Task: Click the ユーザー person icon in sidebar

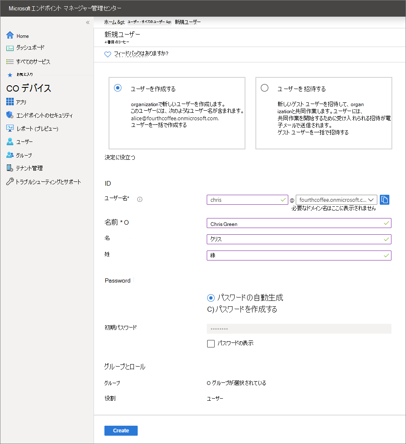Action: [x=10, y=141]
